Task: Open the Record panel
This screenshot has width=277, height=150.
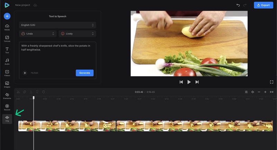Action: point(7,108)
